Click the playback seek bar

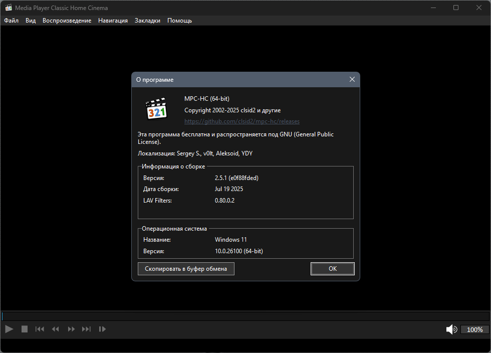click(x=245, y=316)
